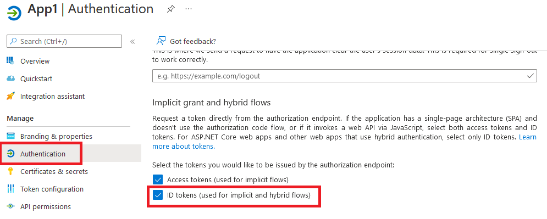Viewport: 547px width, 219px height.
Task: Open the Quickstart menu item
Action: point(36,78)
